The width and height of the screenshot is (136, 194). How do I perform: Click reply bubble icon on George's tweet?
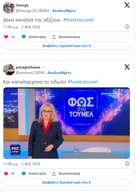pos(24,37)
